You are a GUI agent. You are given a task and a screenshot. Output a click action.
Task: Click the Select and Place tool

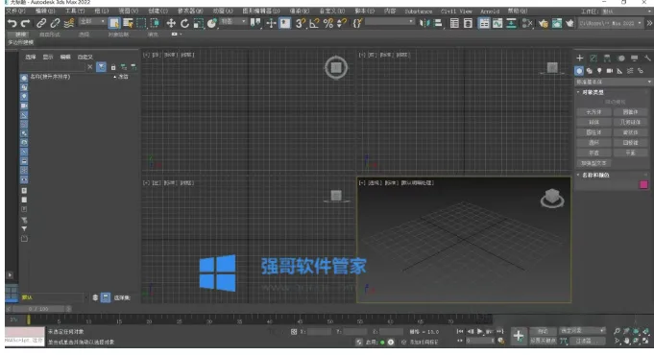(x=212, y=23)
